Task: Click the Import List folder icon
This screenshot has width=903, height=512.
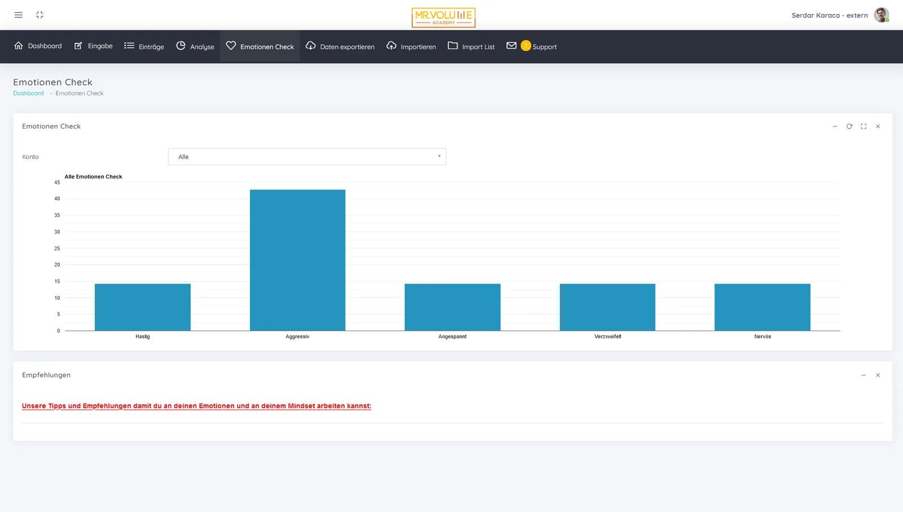Action: point(453,46)
